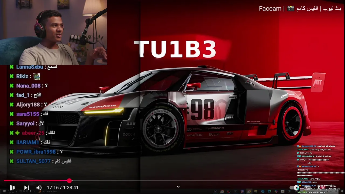The width and height of the screenshot is (345, 194).
Task: Click chat user Nana_008
Action: [x=28, y=86]
